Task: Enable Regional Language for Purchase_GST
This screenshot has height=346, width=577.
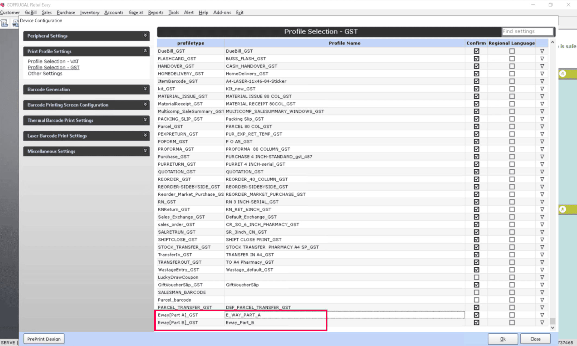Action: 512,157
